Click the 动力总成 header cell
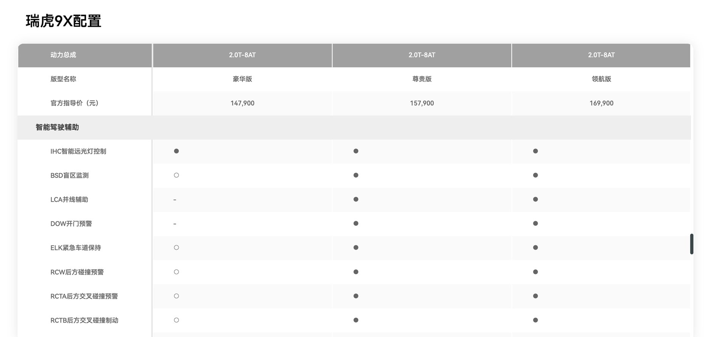This screenshot has height=337, width=713. coord(63,55)
